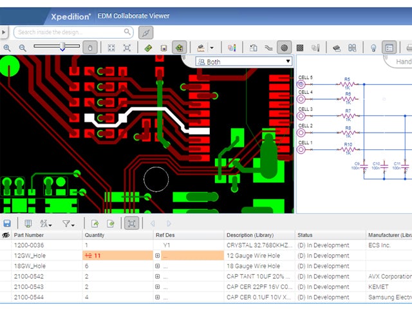Viewport: 412px width, 309px height.
Task: Click the find binoculars icon
Action: (x=352, y=48)
